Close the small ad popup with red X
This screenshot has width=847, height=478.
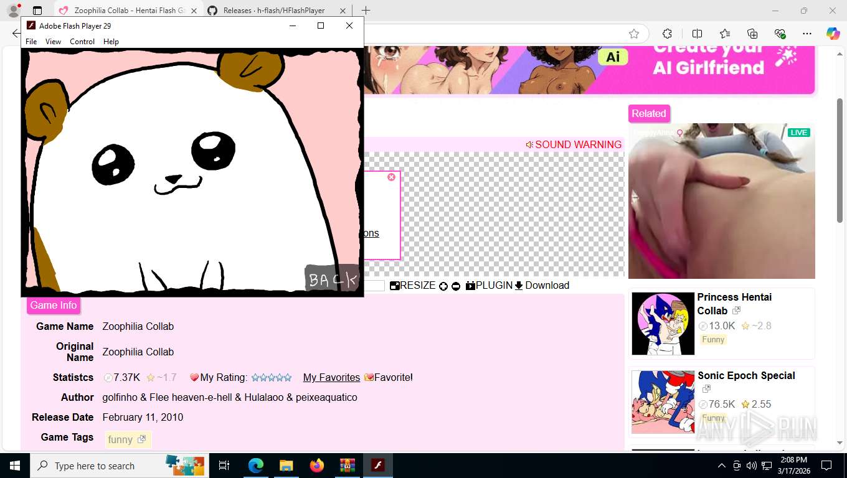[391, 177]
